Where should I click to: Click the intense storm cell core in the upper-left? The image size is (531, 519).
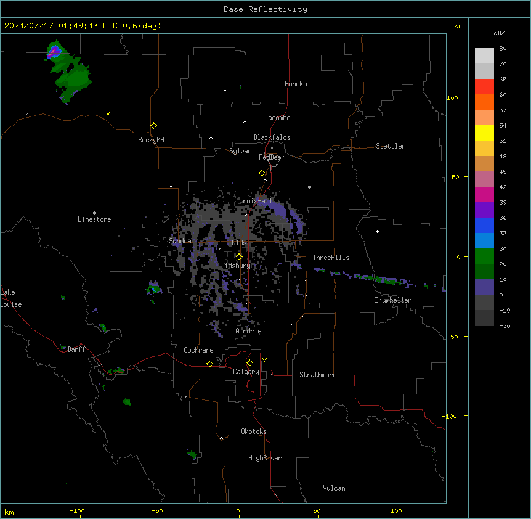point(54,52)
